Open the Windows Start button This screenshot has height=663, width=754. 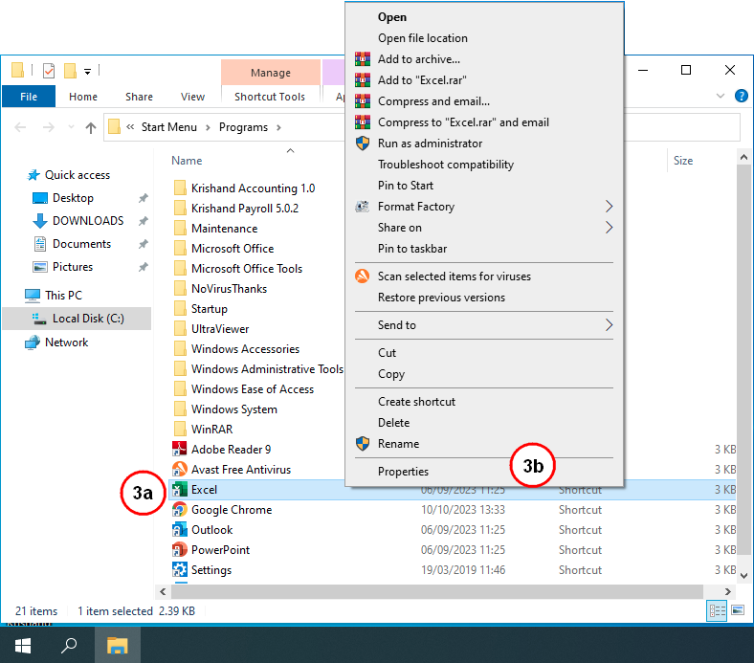point(23,645)
